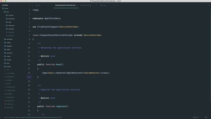Switch to the first tab left of EloquentEventServiceProvider.php
Screen dimensions: 211x119
click(x=38, y=5)
